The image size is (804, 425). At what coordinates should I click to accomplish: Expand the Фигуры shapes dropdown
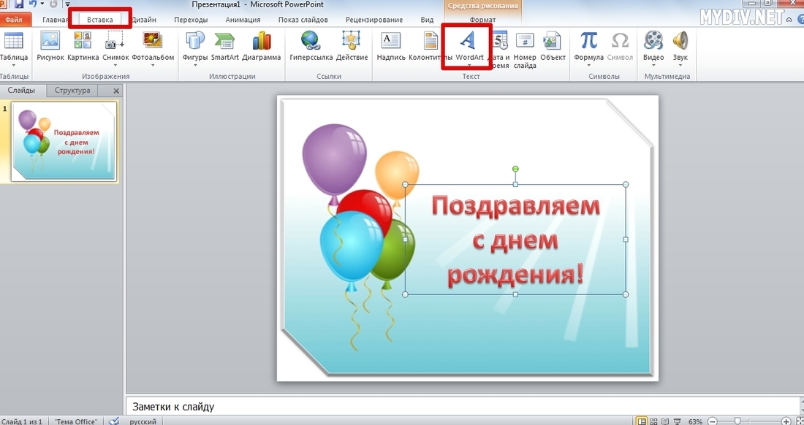tap(195, 65)
